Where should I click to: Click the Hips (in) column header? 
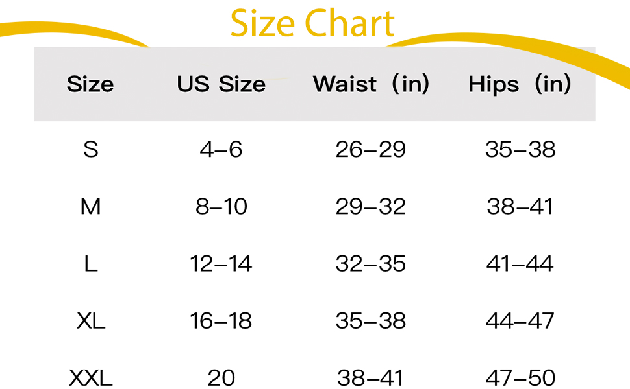pos(520,84)
